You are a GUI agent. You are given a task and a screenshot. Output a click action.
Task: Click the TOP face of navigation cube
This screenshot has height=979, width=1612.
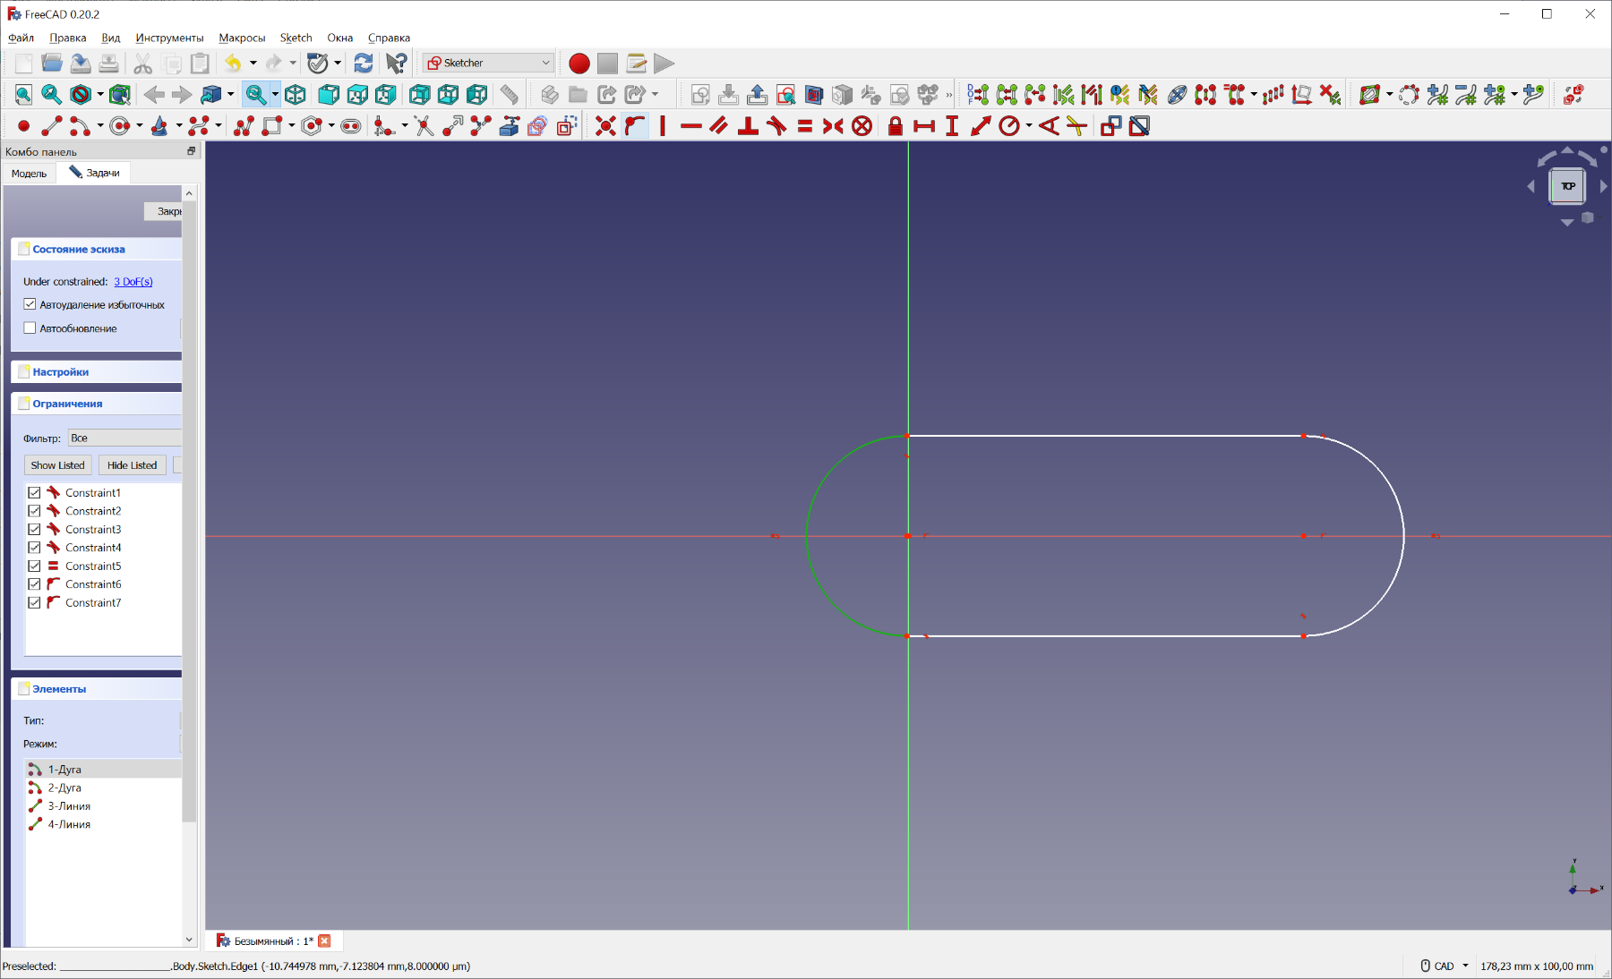[1567, 186]
